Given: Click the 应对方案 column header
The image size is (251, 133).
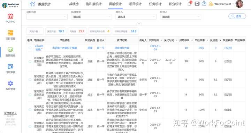Looking at the screenshot, I should pyautogui.click(x=122, y=40).
